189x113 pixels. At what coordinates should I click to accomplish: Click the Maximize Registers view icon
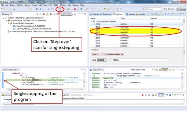point(183,14)
